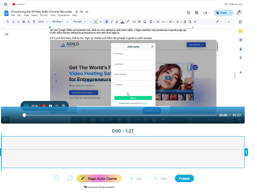Open the Insert menu
The width and height of the screenshot is (257, 194).
coord(34,15)
